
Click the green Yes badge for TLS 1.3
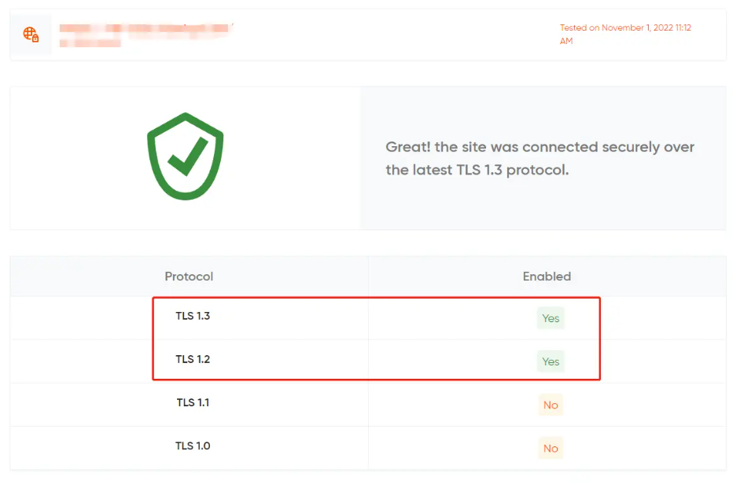tap(551, 318)
